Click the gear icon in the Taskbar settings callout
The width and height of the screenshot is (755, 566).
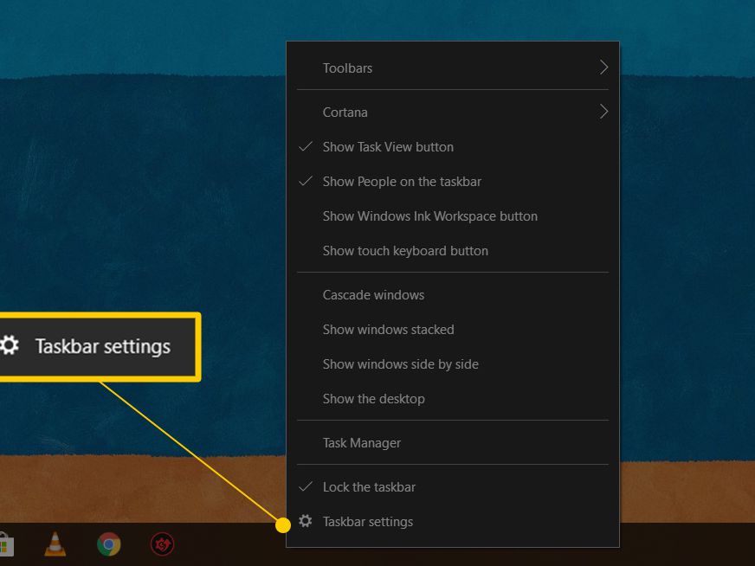10,345
